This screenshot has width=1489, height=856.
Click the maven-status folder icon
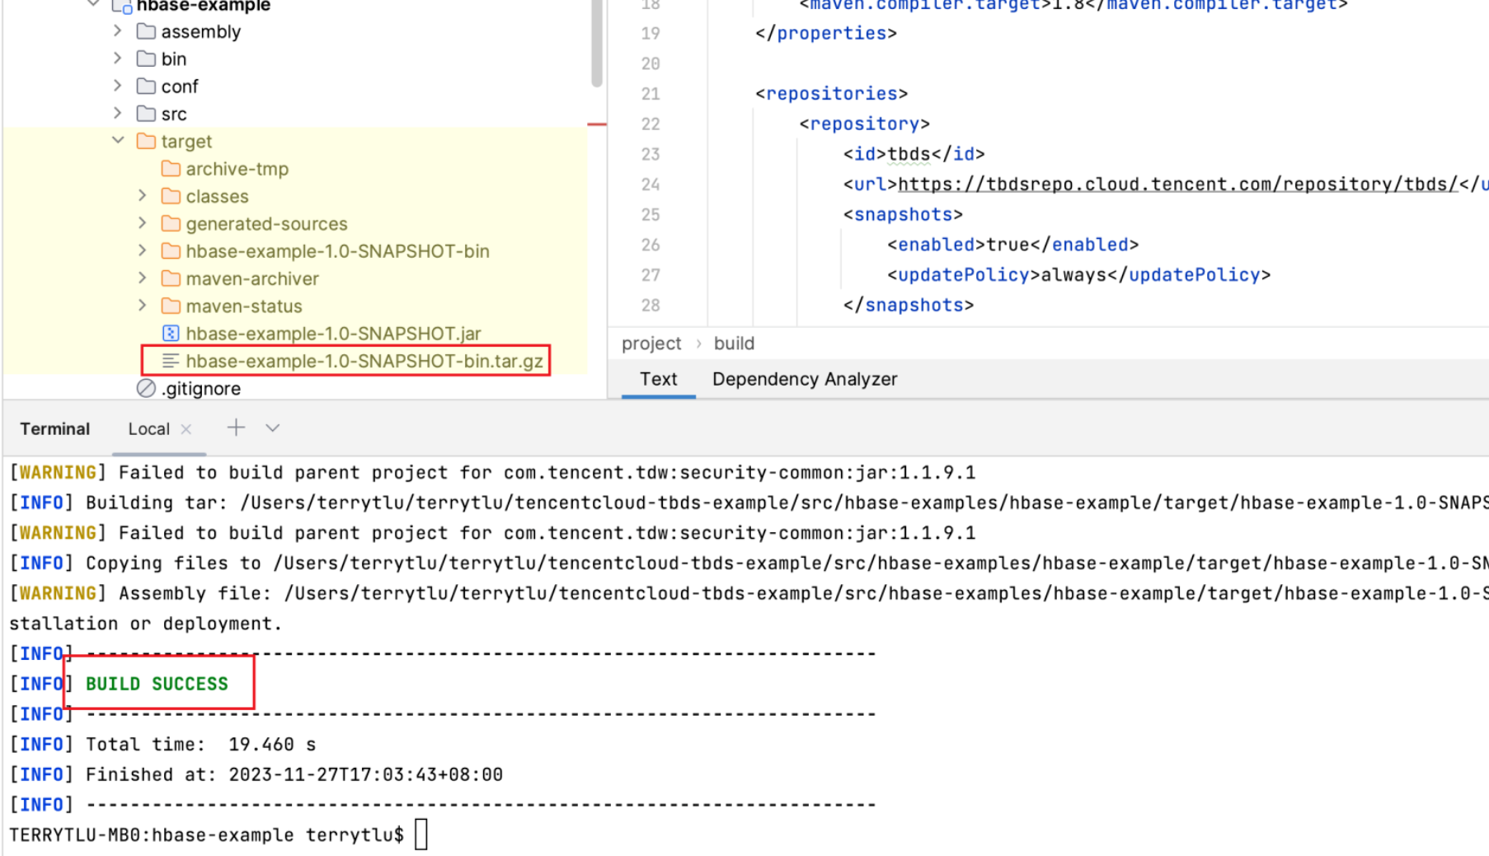(171, 306)
